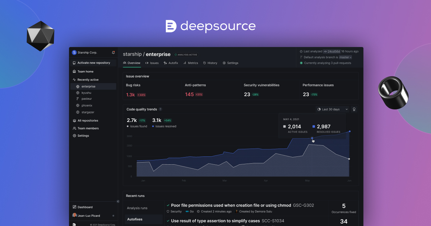Open the Autofix tab icon
The image size is (431, 226).
pos(165,63)
